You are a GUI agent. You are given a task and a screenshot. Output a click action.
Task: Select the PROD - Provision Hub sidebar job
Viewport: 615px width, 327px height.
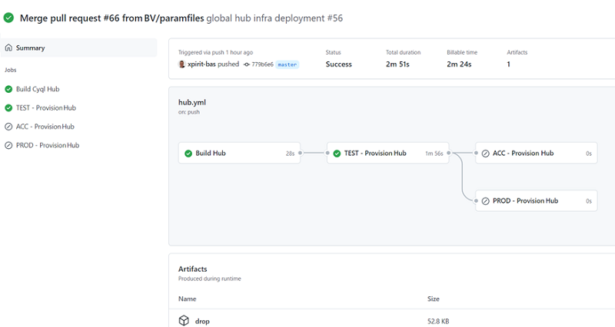(x=47, y=145)
